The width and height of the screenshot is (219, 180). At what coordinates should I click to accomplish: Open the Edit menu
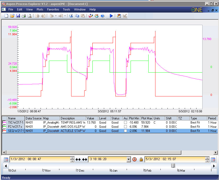20,9
